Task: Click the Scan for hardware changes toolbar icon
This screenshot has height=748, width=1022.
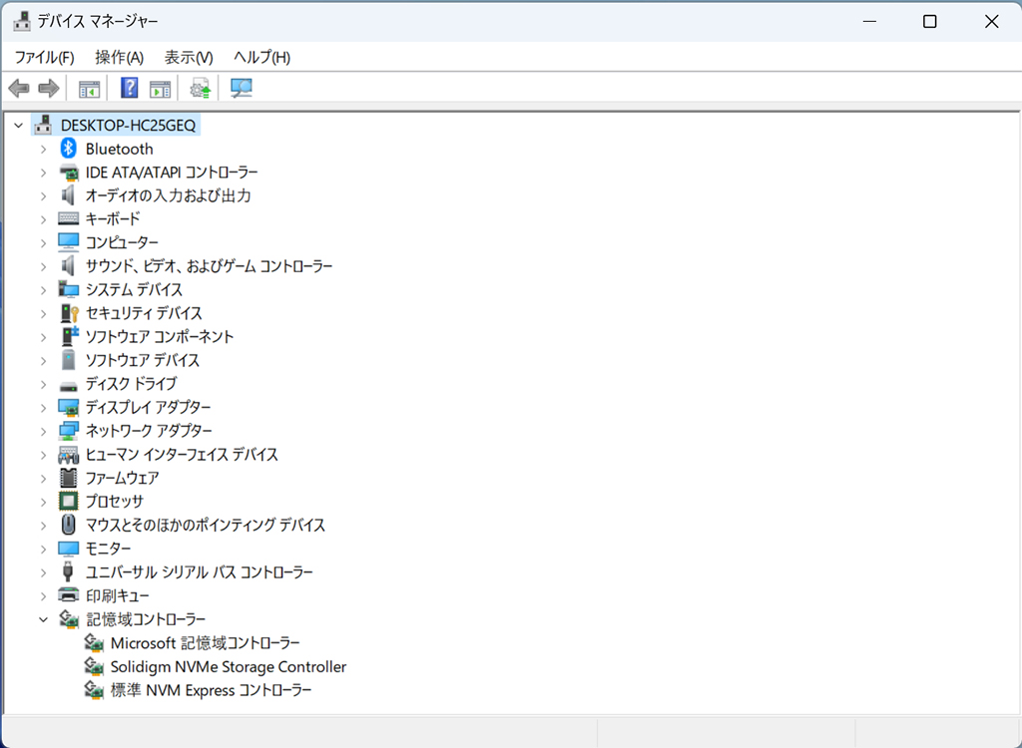Action: click(242, 88)
